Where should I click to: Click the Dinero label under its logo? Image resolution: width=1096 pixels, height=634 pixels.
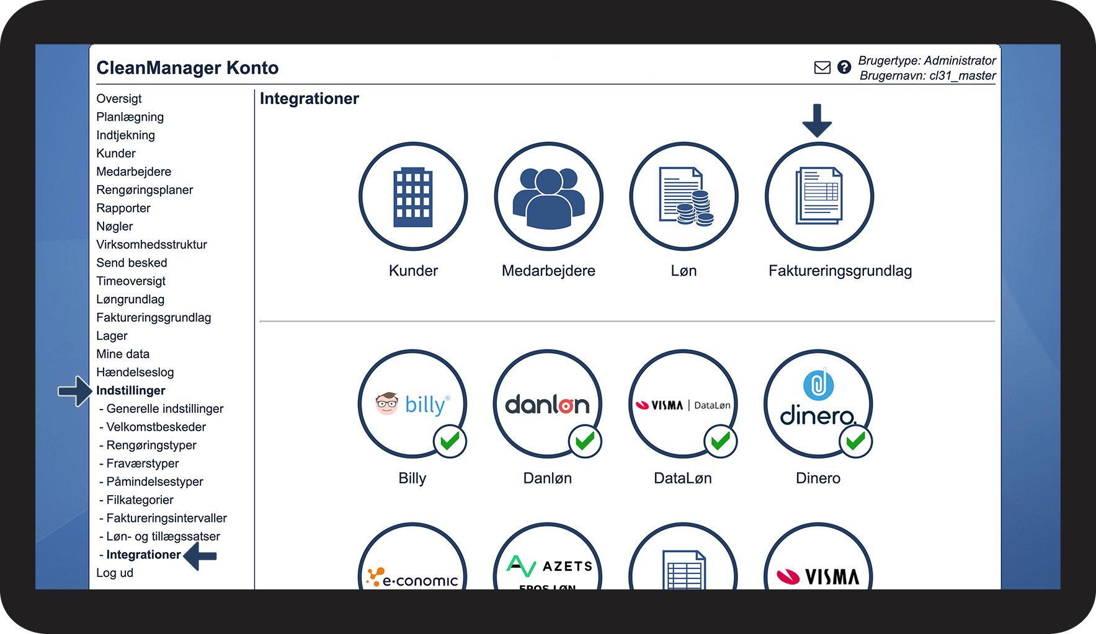coord(818,478)
